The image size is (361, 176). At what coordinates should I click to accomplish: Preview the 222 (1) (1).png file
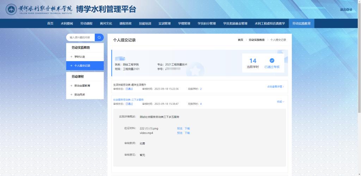point(179,129)
